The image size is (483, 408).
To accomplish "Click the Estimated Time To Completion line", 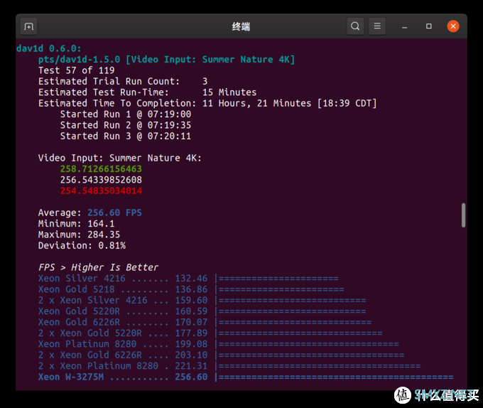I will pos(207,103).
